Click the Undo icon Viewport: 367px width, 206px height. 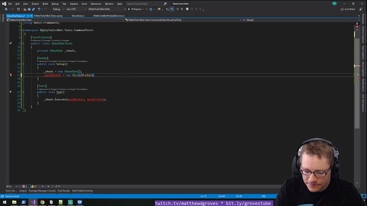pos(39,9)
